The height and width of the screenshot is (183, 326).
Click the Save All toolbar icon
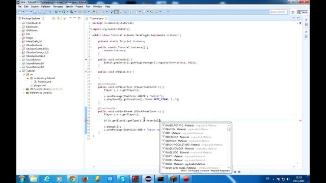tap(40, 12)
